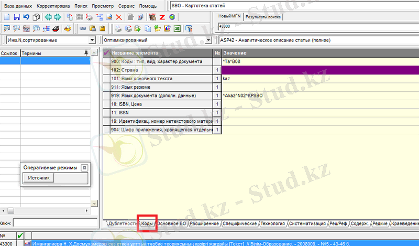Select the 102: Страна purple value cell
419x246 pixels.
[320, 70]
